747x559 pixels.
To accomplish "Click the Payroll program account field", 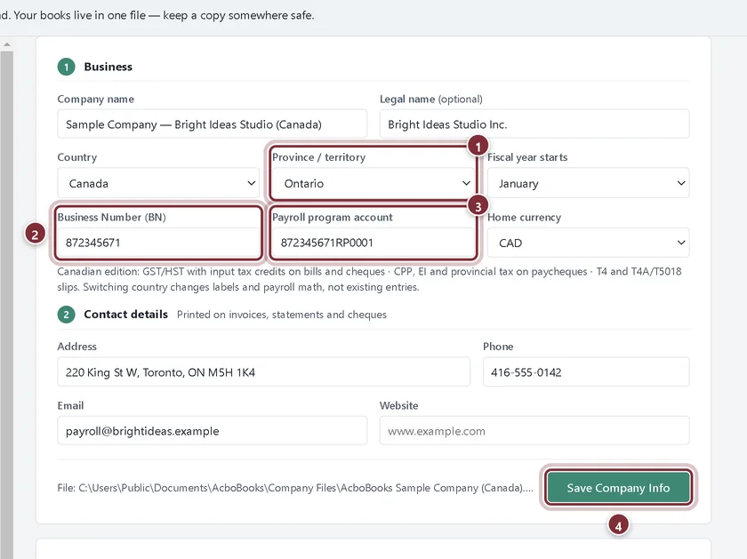I will click(373, 243).
